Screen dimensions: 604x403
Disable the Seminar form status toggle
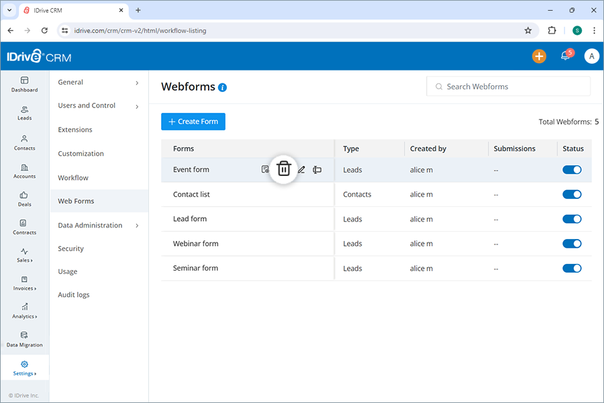[x=572, y=268]
